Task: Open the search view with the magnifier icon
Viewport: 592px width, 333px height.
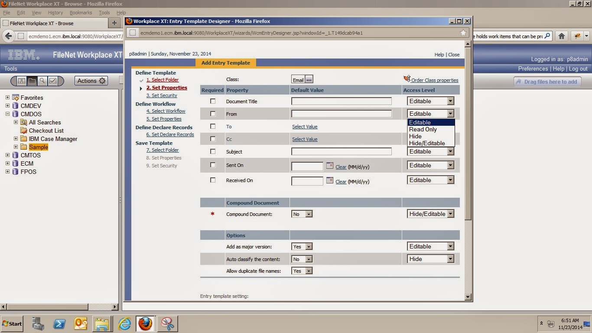Action: (42, 81)
